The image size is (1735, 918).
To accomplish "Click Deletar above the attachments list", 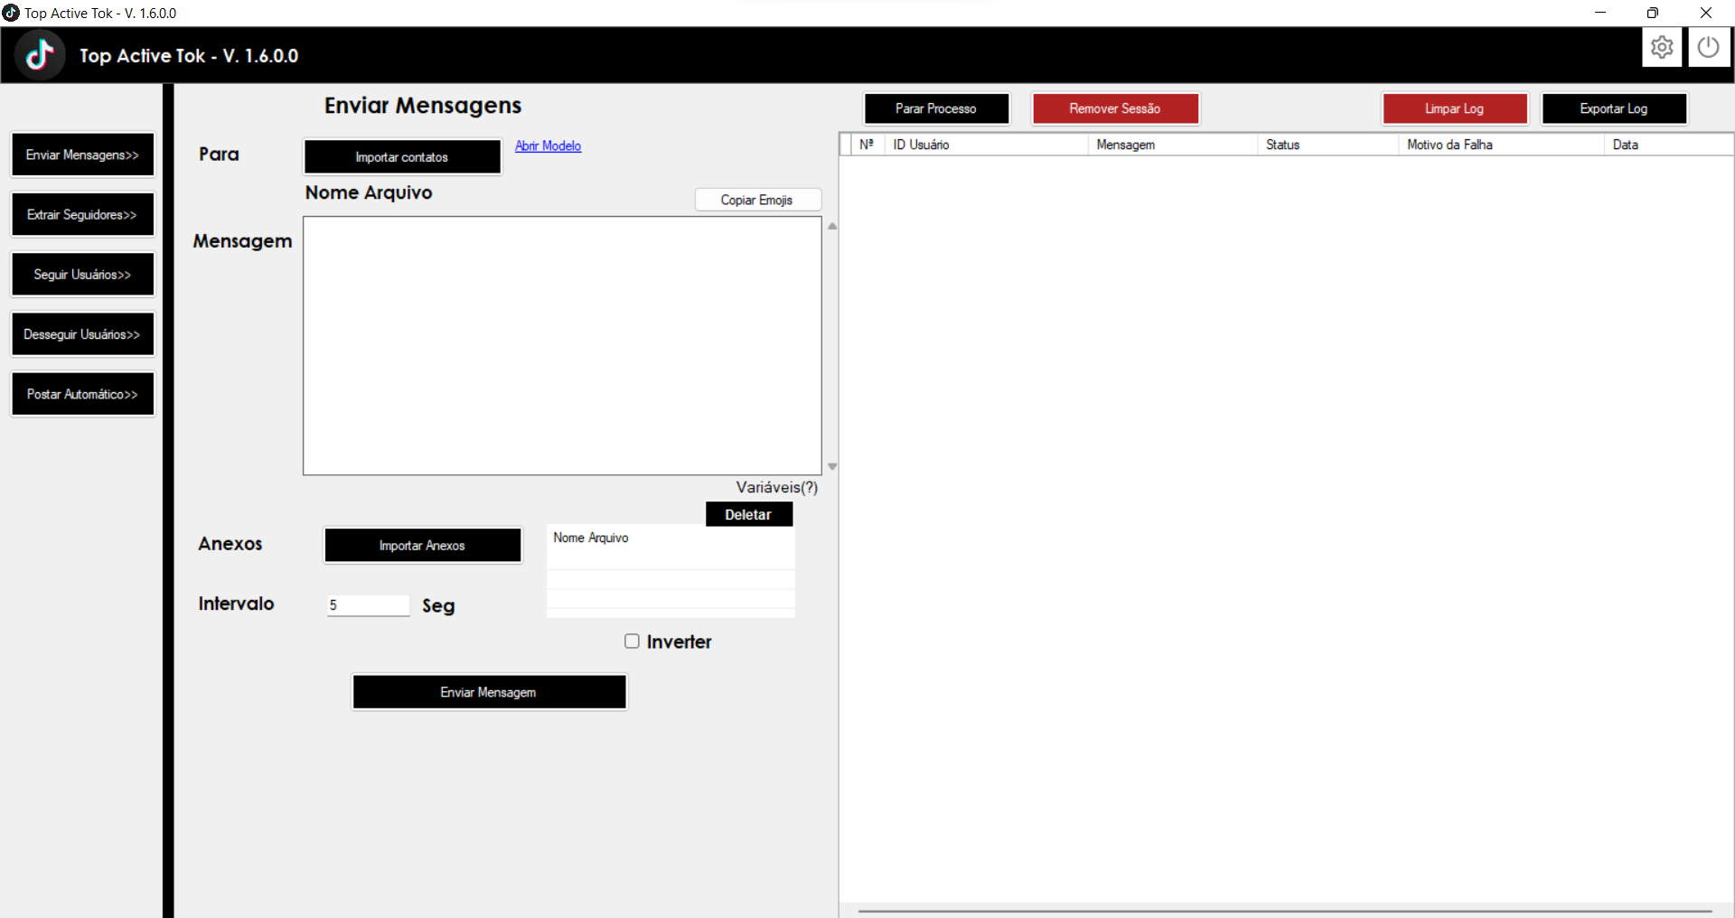I will 748,514.
